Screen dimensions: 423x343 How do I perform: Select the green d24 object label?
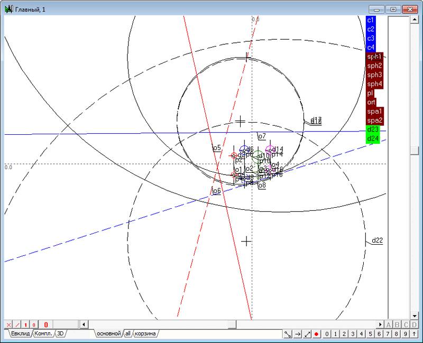373,139
